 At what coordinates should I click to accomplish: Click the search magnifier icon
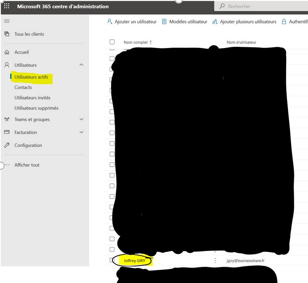pos(222,6)
